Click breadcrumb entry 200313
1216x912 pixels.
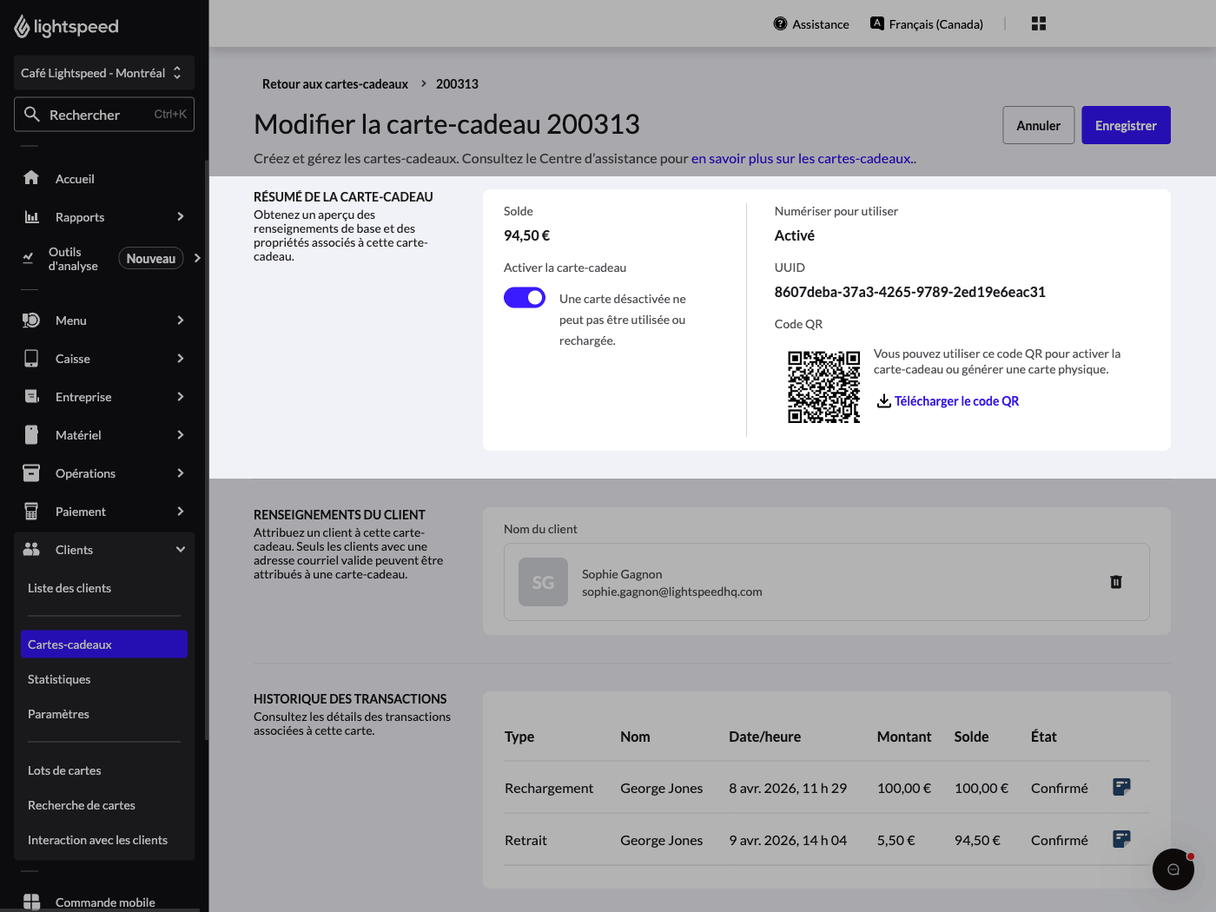tap(457, 84)
